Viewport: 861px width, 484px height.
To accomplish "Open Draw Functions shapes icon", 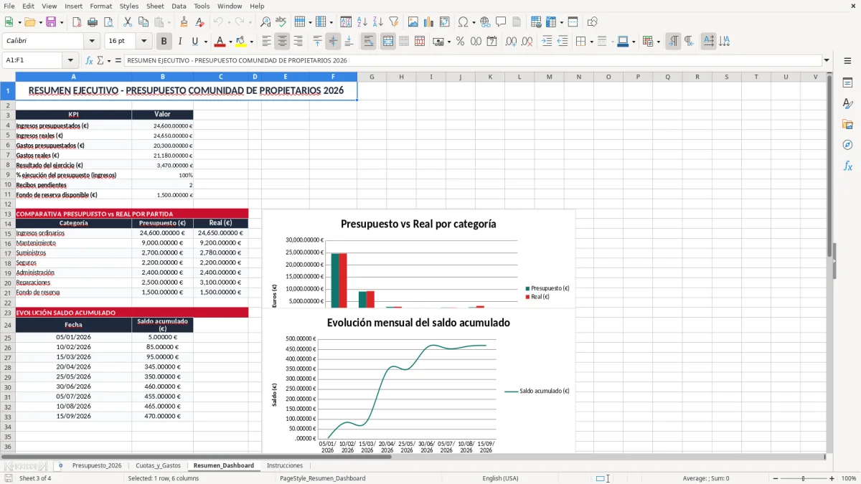I will click(x=592, y=22).
